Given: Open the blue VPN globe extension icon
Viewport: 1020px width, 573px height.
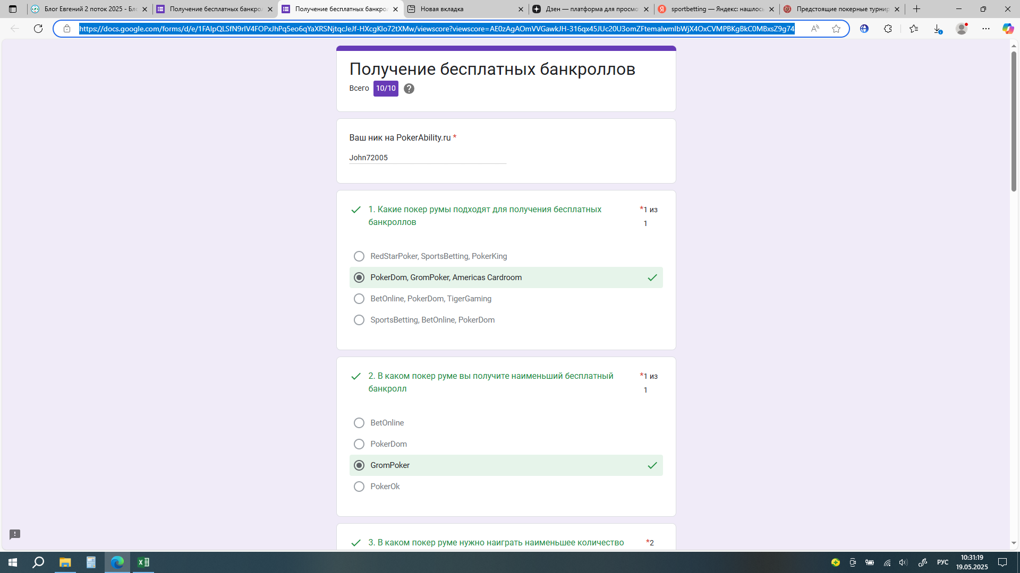Looking at the screenshot, I should [x=864, y=29].
